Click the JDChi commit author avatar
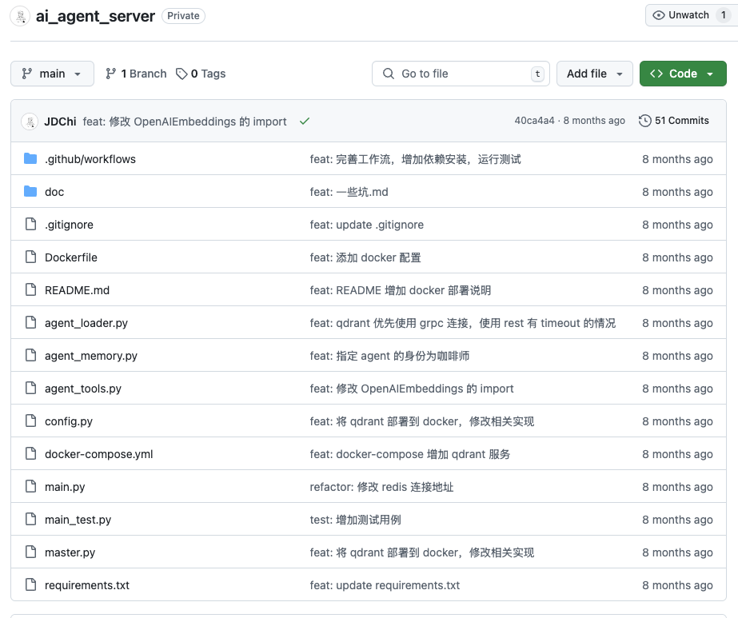Image resolution: width=738 pixels, height=618 pixels. pos(30,122)
